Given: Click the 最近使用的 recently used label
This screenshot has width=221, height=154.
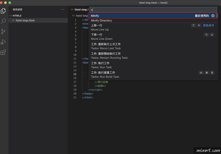Looking at the screenshot, I should (x=202, y=16).
